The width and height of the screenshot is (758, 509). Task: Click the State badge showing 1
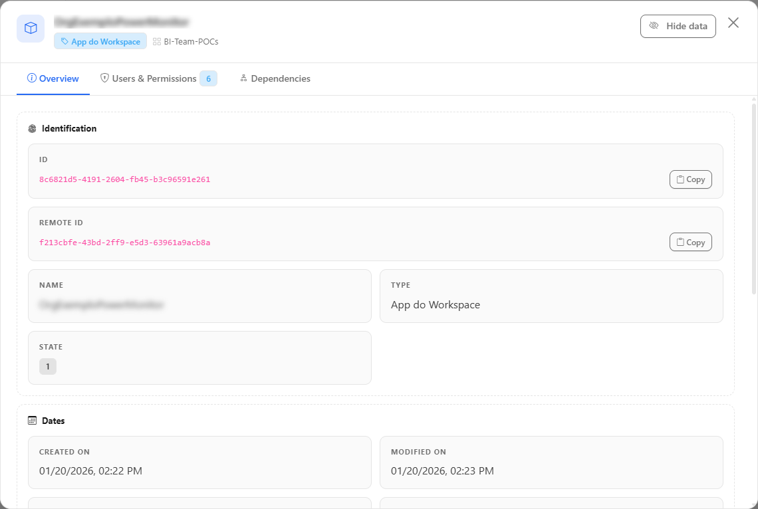tap(48, 367)
